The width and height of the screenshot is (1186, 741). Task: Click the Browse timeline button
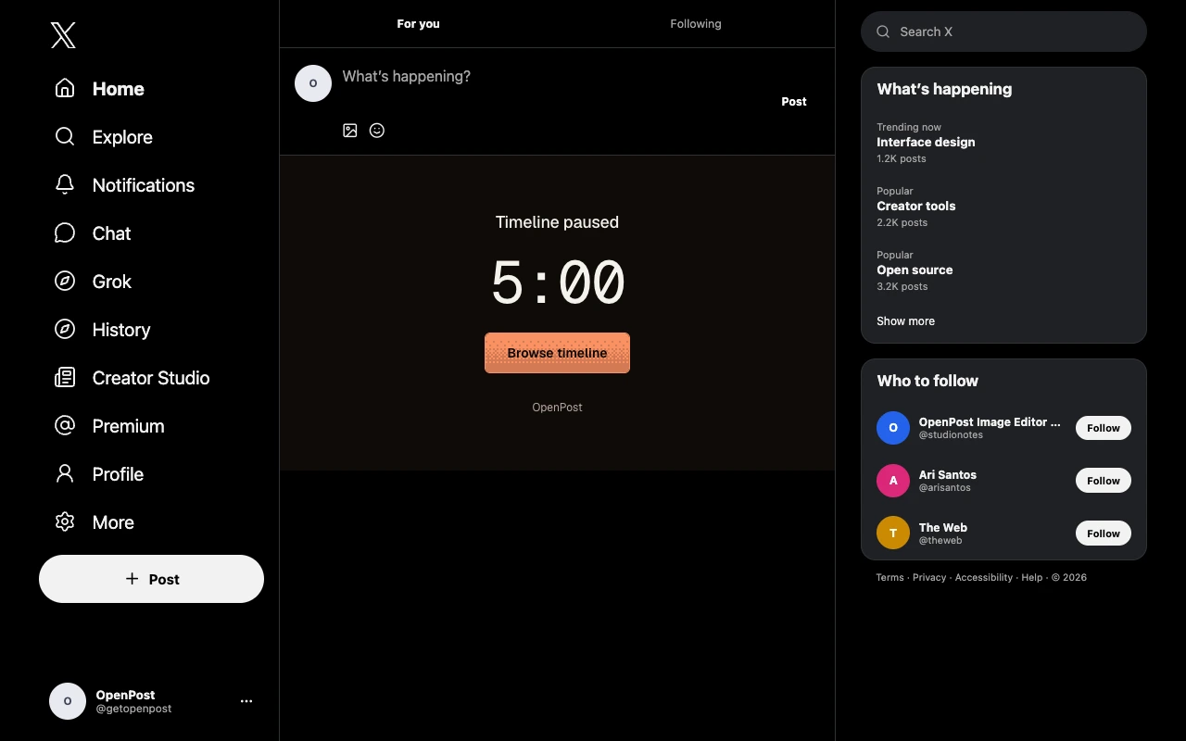point(557,353)
